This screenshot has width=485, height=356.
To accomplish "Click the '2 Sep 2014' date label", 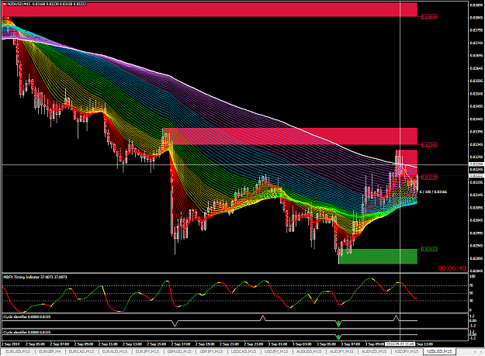I will tap(11, 344).
